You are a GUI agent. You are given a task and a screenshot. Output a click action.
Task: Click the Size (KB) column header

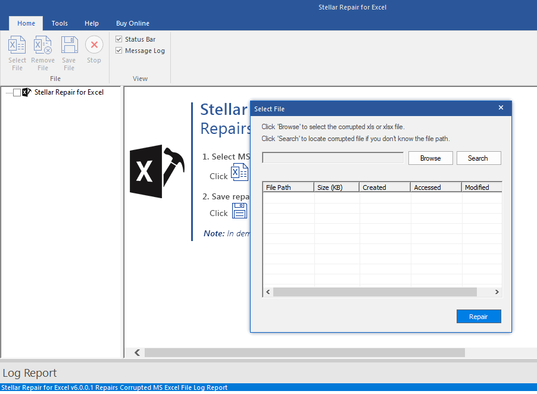coord(336,187)
